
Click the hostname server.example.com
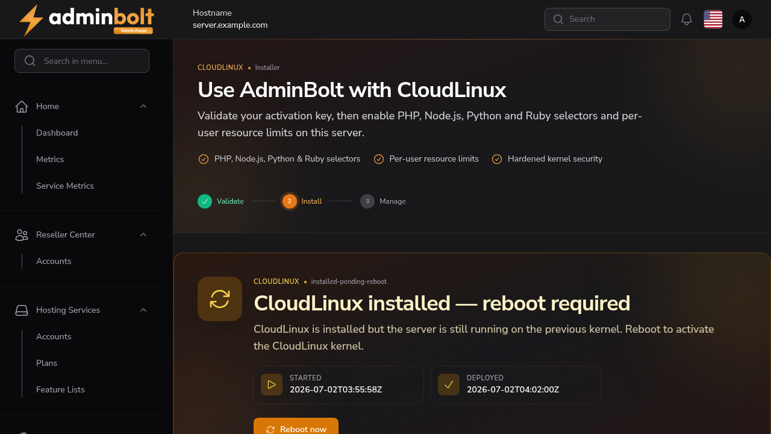pos(230,25)
